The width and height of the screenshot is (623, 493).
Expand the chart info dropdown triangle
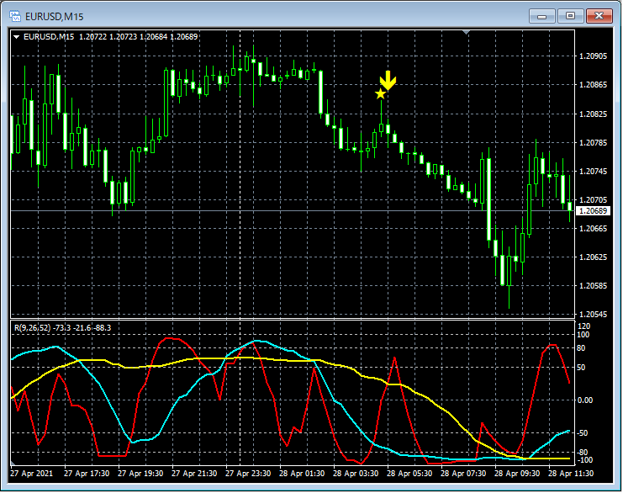pos(17,37)
